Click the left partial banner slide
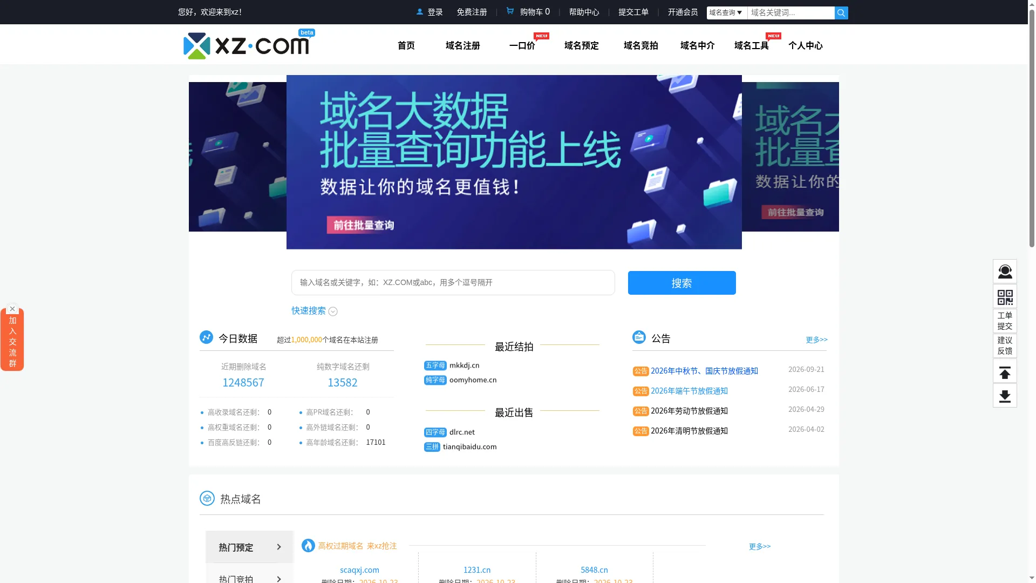 click(237, 157)
